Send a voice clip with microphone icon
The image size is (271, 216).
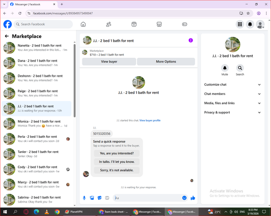[x=84, y=198]
